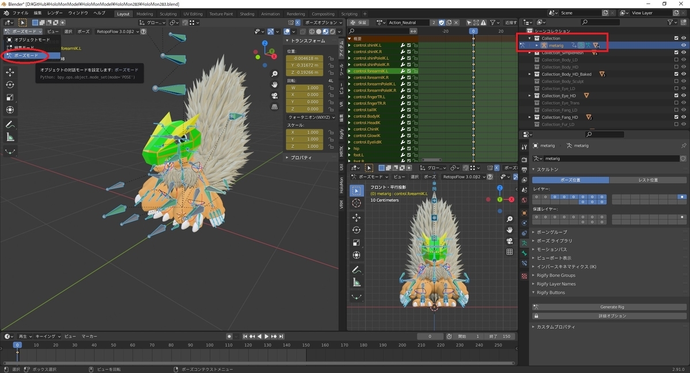Click the zoom magnifier icon in main viewport
The height and width of the screenshot is (373, 690).
click(x=275, y=74)
